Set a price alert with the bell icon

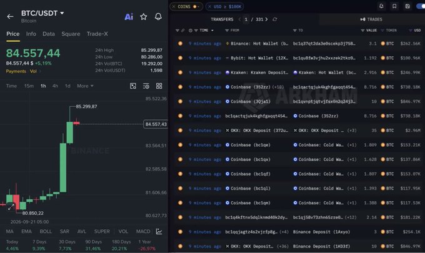click(158, 16)
